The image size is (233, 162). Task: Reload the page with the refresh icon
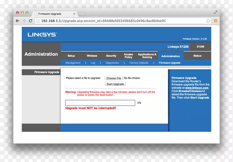coord(31,21)
